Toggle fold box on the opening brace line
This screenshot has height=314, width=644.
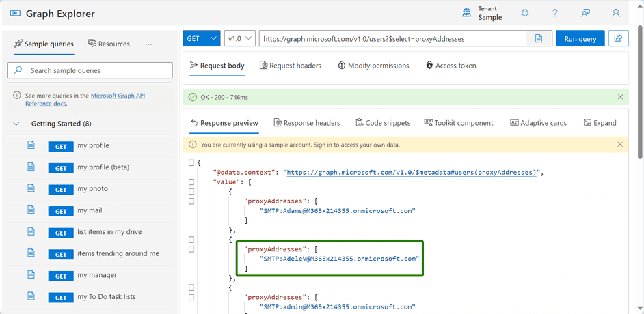[191, 162]
